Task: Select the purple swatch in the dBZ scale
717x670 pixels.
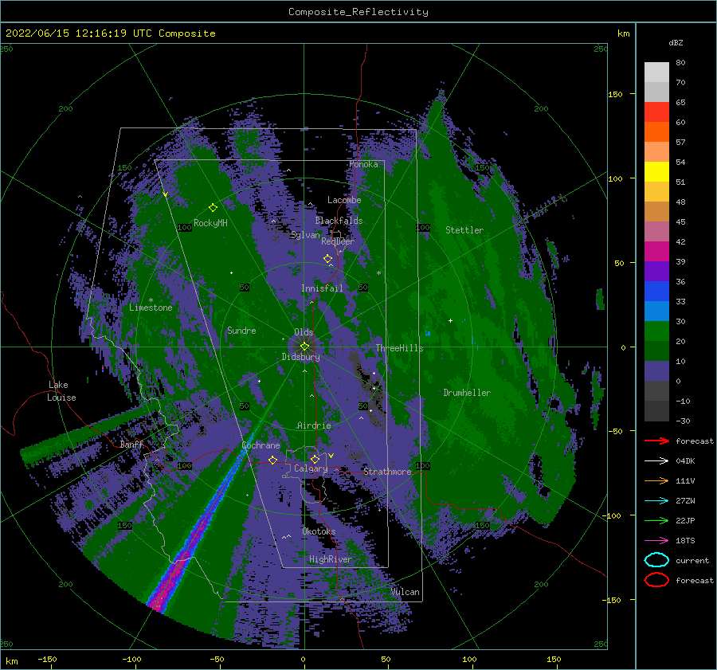Action: [x=656, y=272]
